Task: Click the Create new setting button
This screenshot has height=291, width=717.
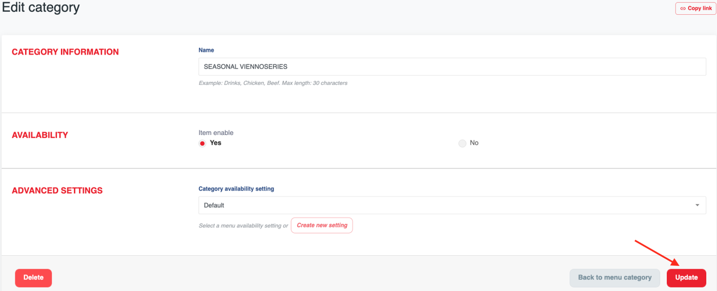Action: point(322,225)
